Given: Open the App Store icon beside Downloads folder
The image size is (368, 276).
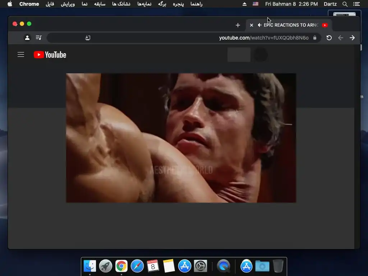Looking at the screenshot, I should pos(247,266).
